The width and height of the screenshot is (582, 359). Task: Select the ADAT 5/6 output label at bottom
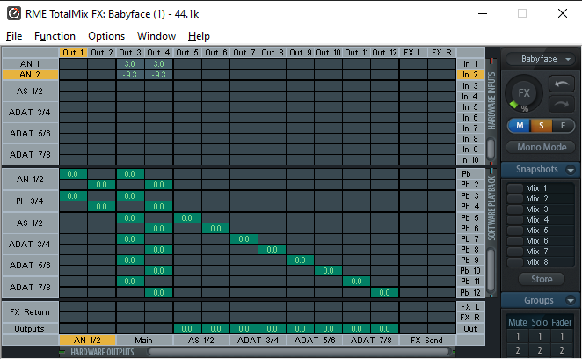coord(315,340)
